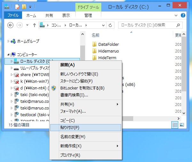Switch to Large icons view button

tap(182, 125)
